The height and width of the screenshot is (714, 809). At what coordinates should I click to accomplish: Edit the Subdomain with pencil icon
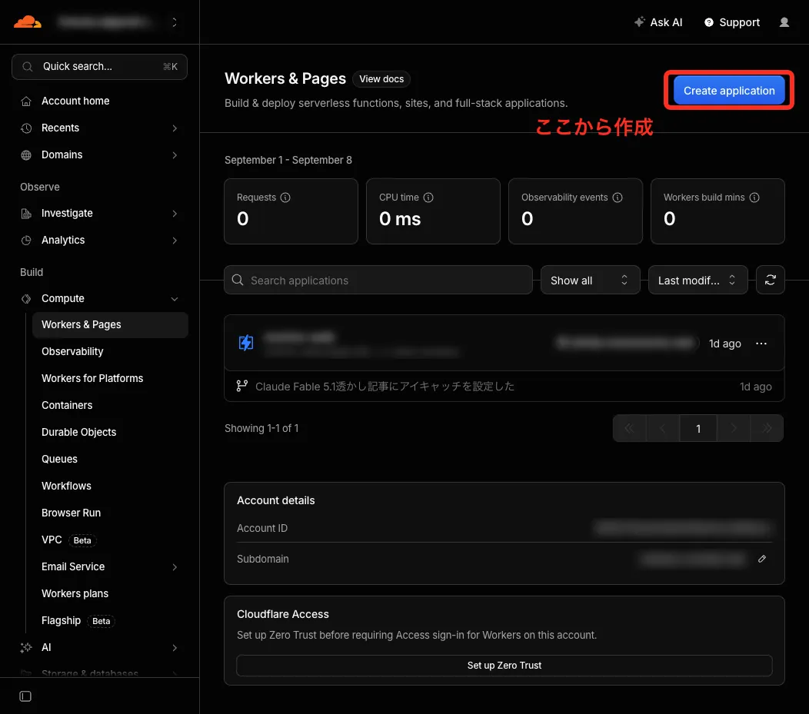pyautogui.click(x=762, y=559)
